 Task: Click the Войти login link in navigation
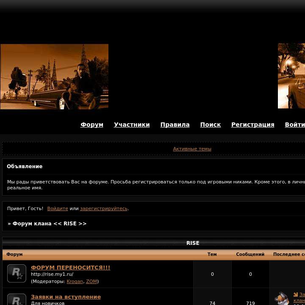click(x=295, y=125)
